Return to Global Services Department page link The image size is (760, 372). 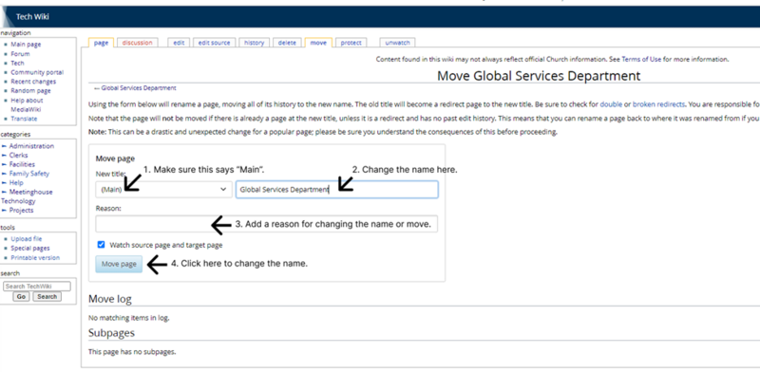pos(139,88)
